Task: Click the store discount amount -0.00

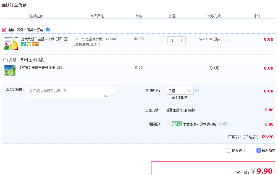Action: 267,91
